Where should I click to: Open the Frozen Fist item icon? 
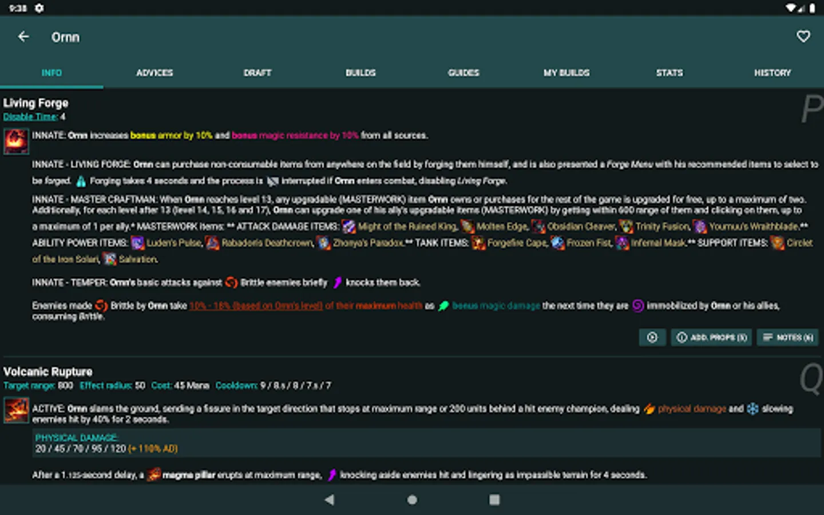(x=558, y=243)
